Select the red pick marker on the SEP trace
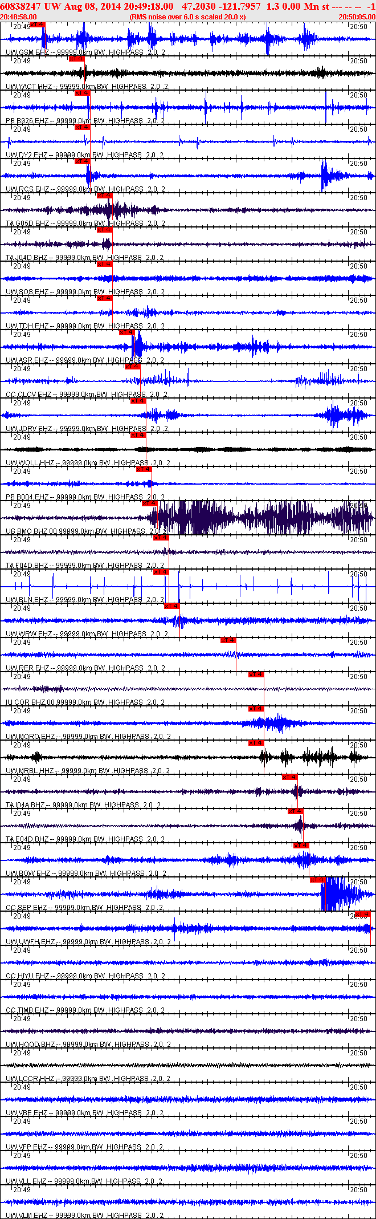This screenshot has height=1219, width=376. click(317, 880)
